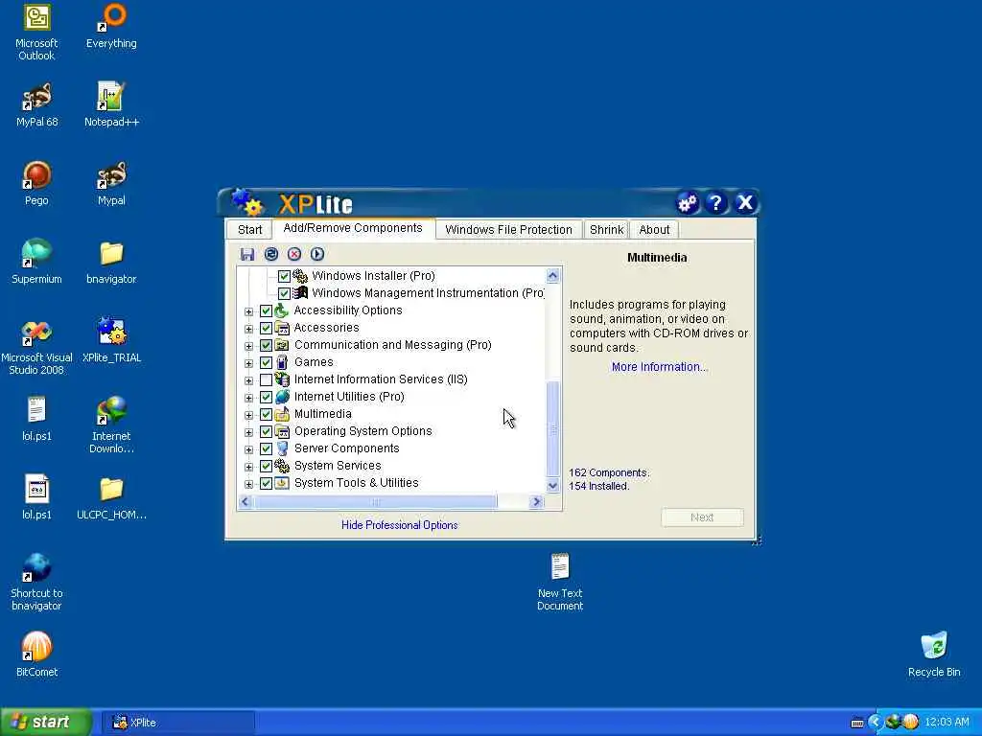Image resolution: width=982 pixels, height=736 pixels.
Task: Open the Windows File Protection tab
Action: click(508, 230)
